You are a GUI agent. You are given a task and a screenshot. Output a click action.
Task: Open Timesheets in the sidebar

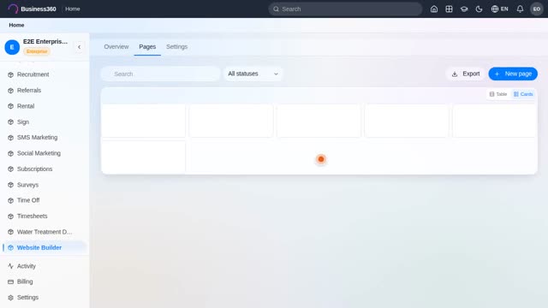pyautogui.click(x=45, y=216)
